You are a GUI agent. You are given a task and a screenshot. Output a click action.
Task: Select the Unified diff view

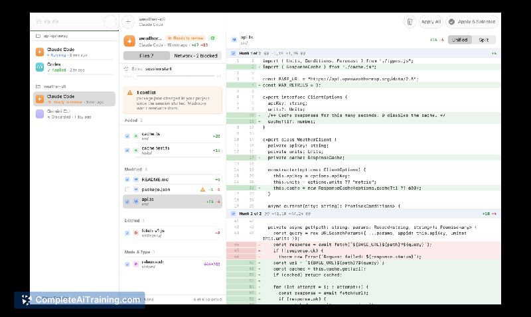[x=459, y=40]
